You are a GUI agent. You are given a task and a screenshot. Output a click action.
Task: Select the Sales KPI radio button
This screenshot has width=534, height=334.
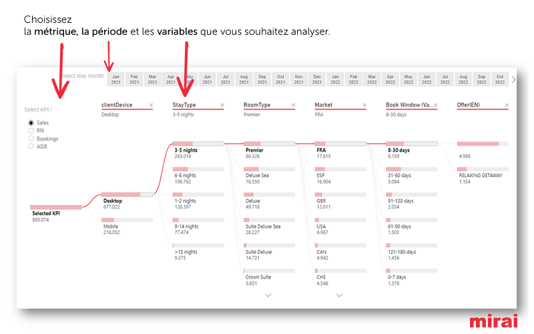(x=31, y=123)
